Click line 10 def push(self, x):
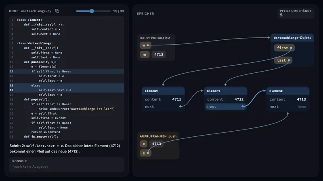The height and width of the screenshot is (181, 323). (67, 62)
